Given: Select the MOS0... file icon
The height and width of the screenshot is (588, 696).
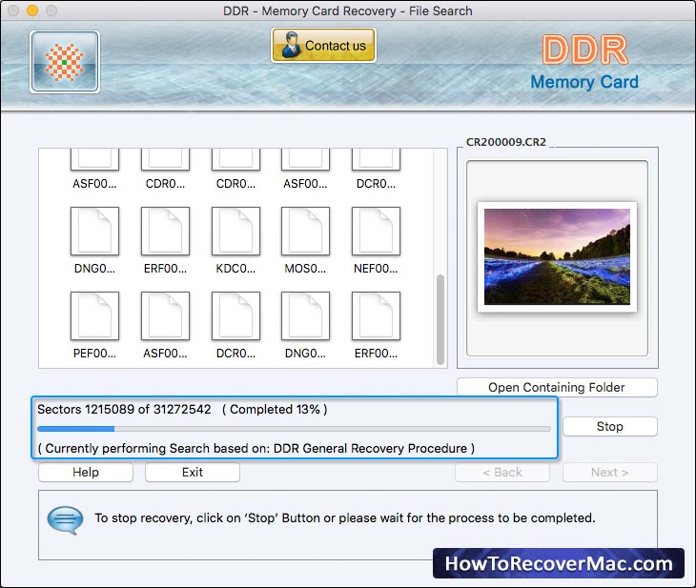Looking at the screenshot, I should coord(305,231).
